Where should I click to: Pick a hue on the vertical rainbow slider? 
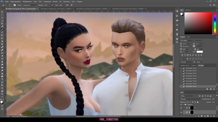(x=215, y=23)
